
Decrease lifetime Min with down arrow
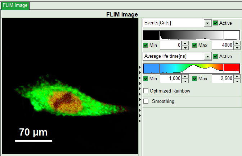pyautogui.click(x=185, y=81)
